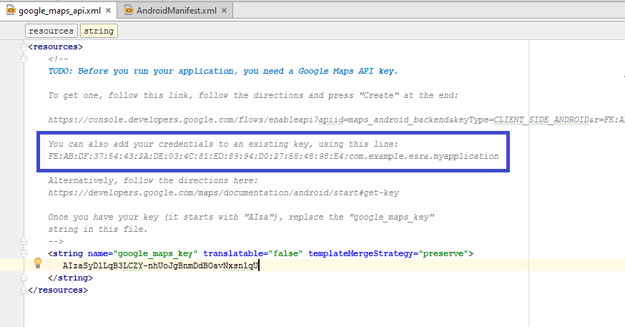The height and width of the screenshot is (327, 625).
Task: Click the closing </resources> tag text
Action: [x=58, y=290]
